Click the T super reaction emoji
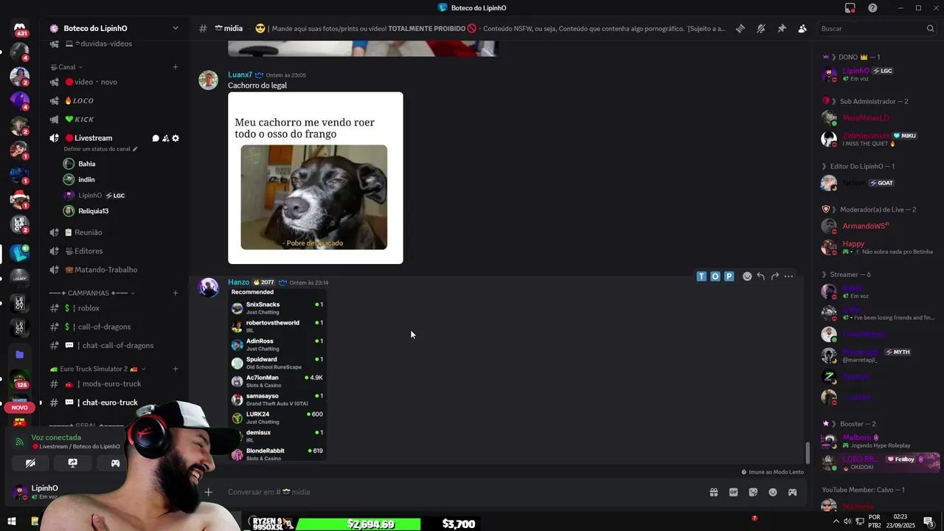944x531 pixels. [701, 277]
